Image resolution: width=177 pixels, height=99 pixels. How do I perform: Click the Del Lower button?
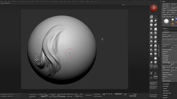(166, 37)
